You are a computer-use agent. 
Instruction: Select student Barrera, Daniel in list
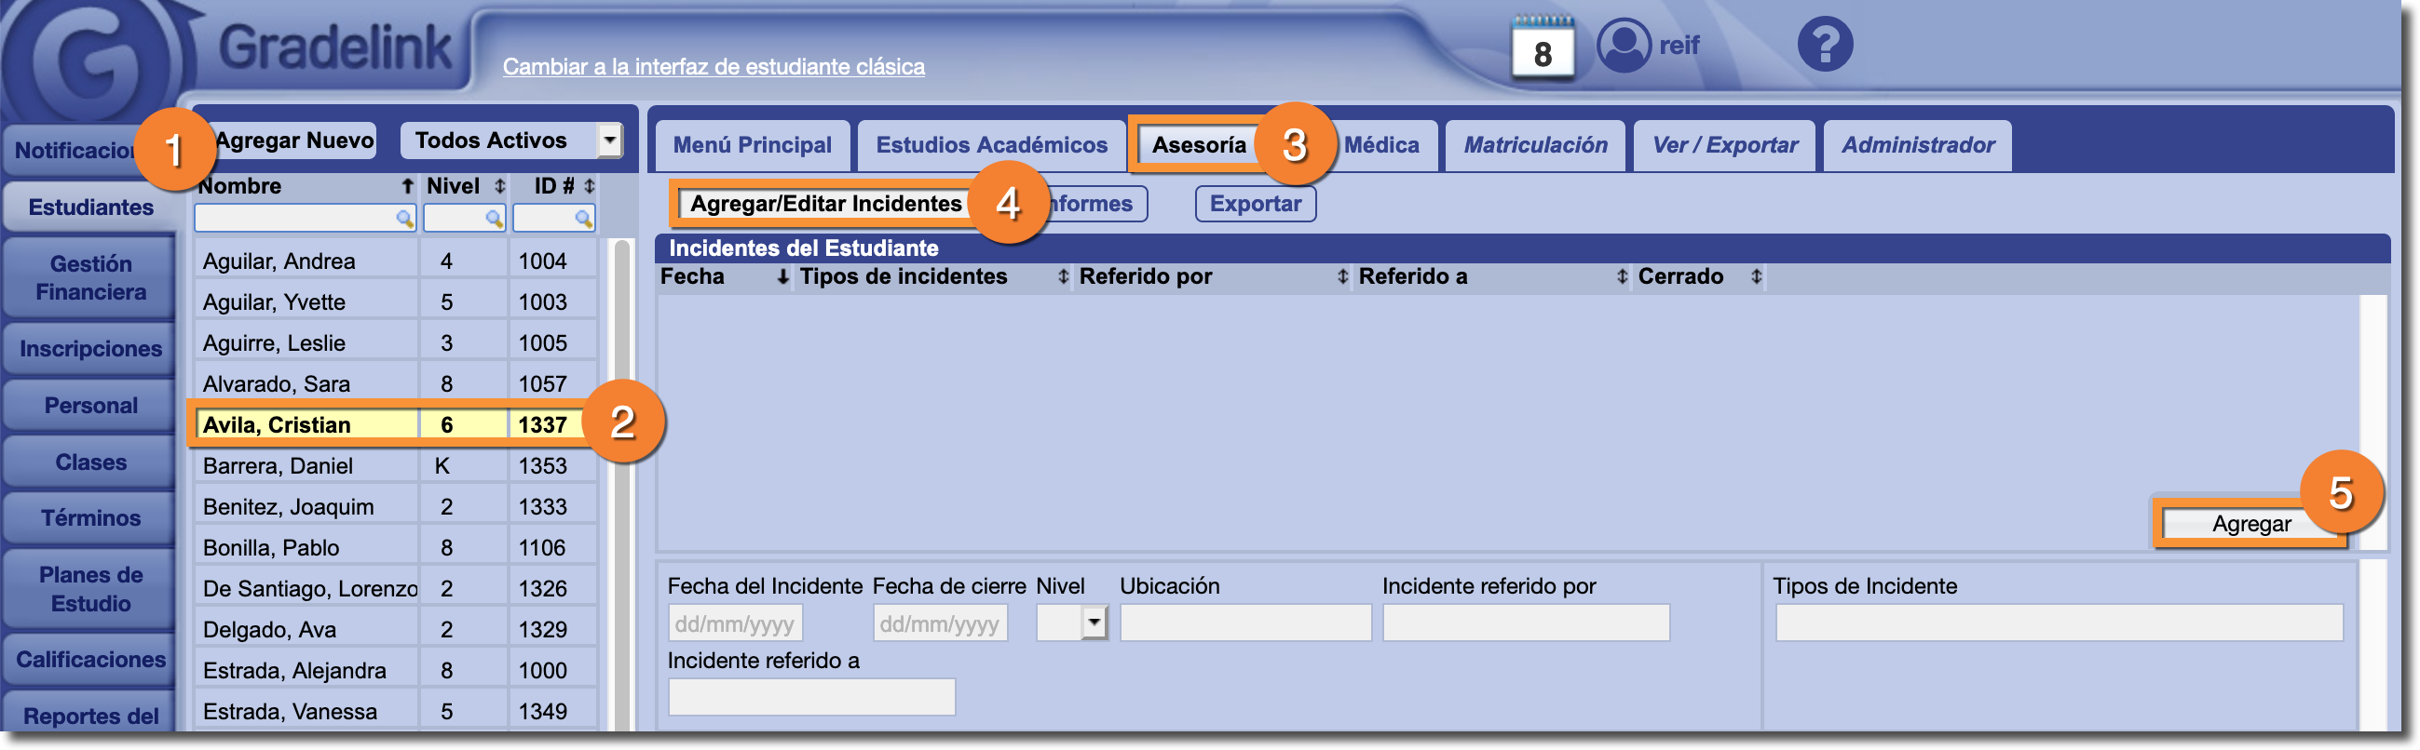coord(279,465)
